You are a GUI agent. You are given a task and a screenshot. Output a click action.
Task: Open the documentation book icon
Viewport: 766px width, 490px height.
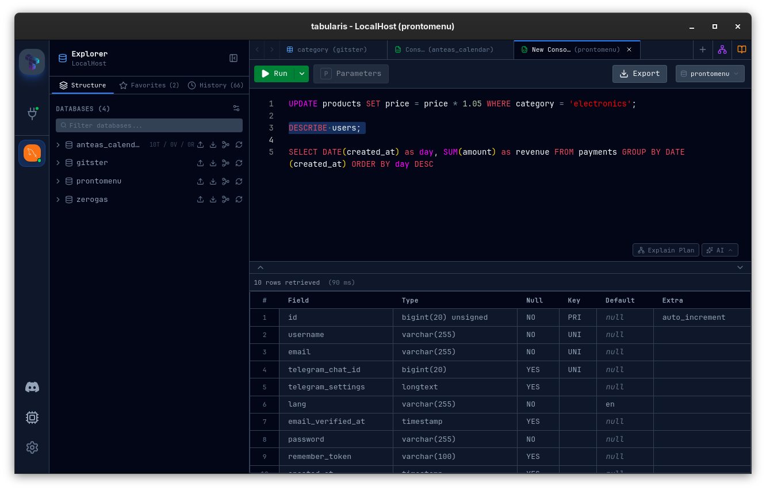coord(741,49)
